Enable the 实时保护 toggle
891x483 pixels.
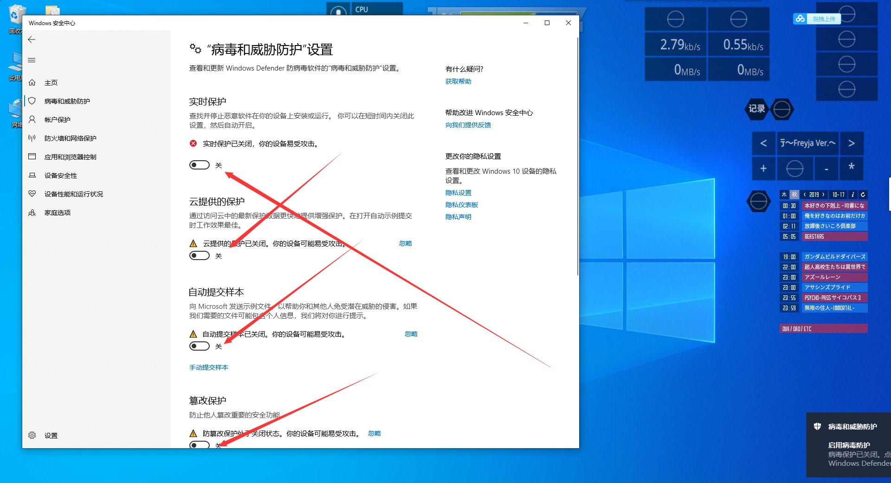[x=200, y=165]
